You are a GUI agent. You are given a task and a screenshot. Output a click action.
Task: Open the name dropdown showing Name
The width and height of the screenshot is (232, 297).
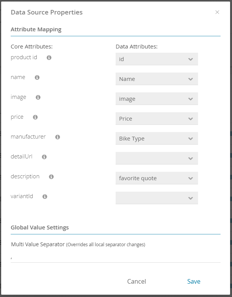point(157,79)
